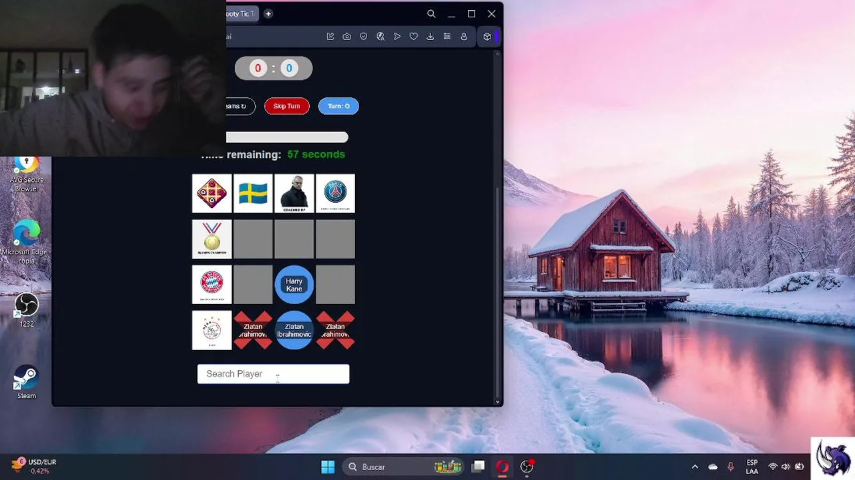Select the PSG crest column header
Screen dimensions: 855x480
click(335, 193)
